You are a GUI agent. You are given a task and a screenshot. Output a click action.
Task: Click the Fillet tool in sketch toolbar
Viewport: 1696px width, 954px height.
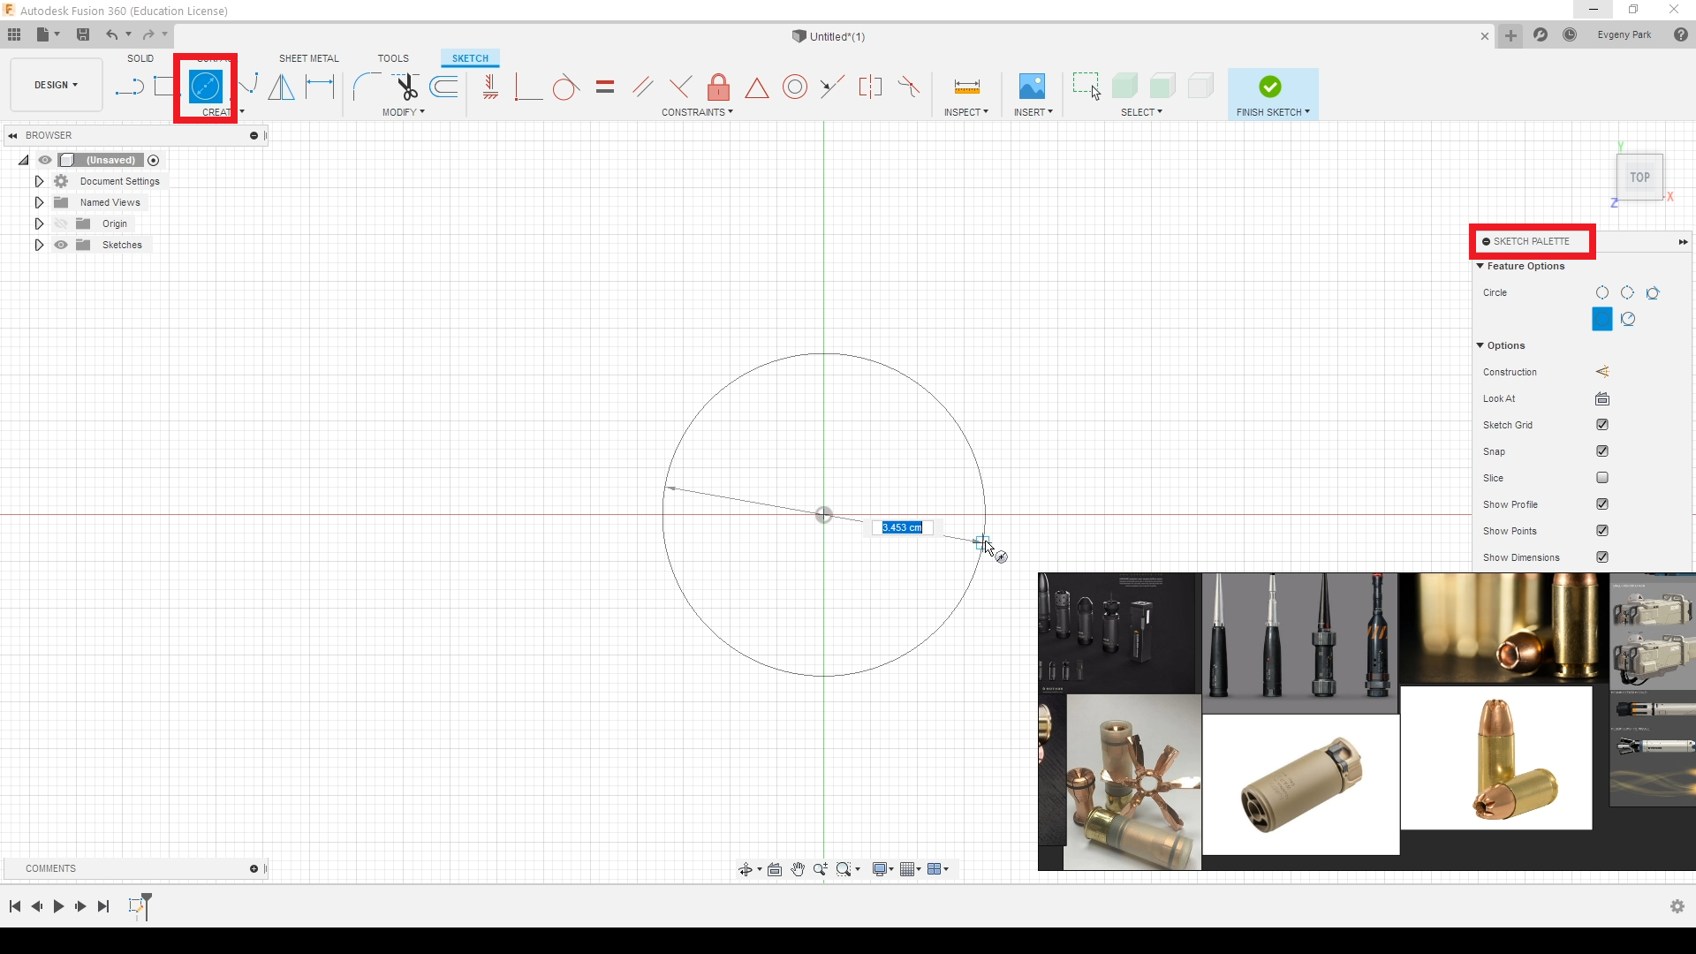[365, 87]
